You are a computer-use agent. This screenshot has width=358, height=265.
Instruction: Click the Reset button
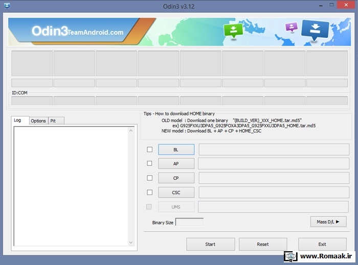point(263,244)
